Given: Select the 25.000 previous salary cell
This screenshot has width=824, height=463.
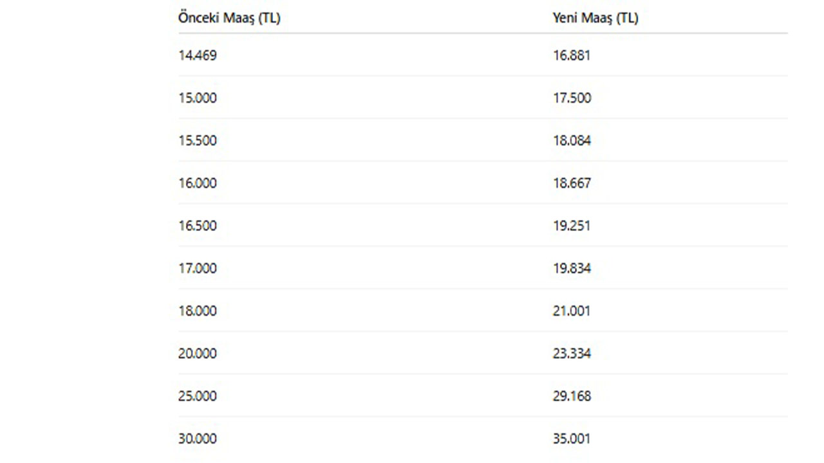Looking at the screenshot, I should [198, 396].
